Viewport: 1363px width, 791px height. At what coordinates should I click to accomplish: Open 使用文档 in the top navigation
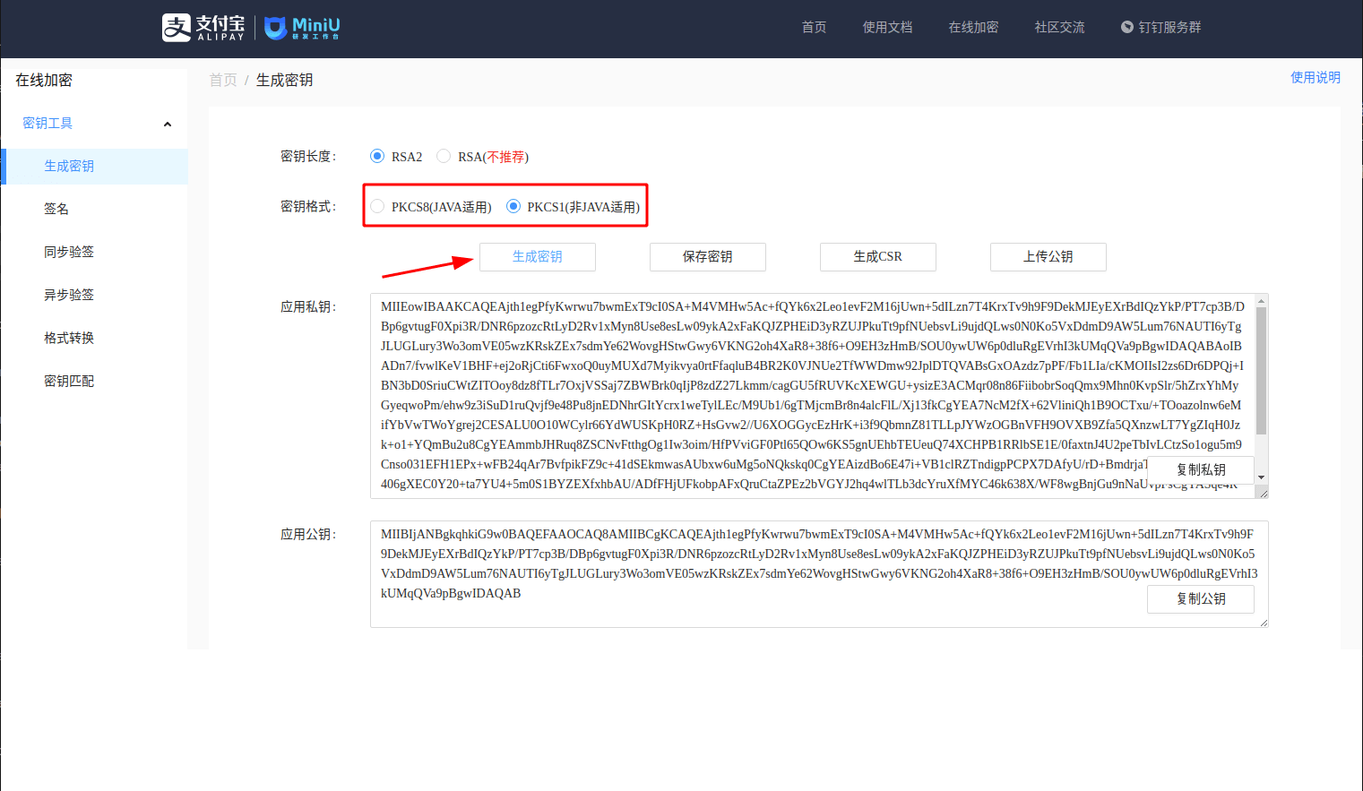pyautogui.click(x=887, y=27)
